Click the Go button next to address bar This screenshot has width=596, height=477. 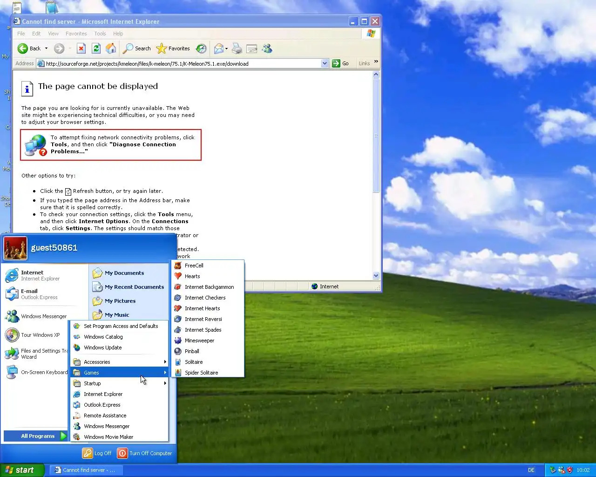[340, 63]
